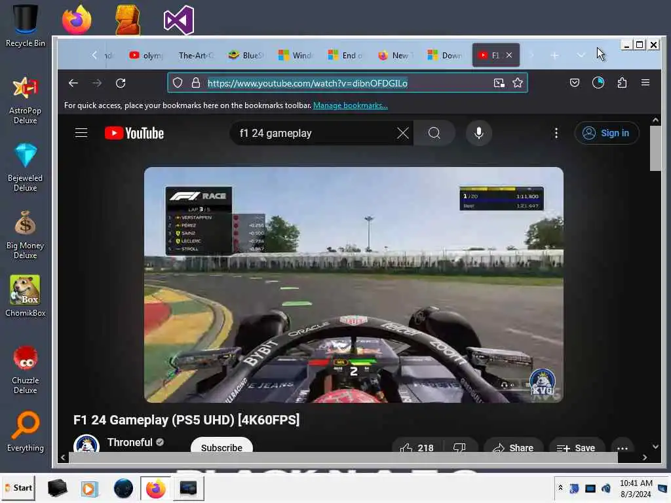Switch to the Down tab
This screenshot has height=503, width=671.
tap(444, 55)
